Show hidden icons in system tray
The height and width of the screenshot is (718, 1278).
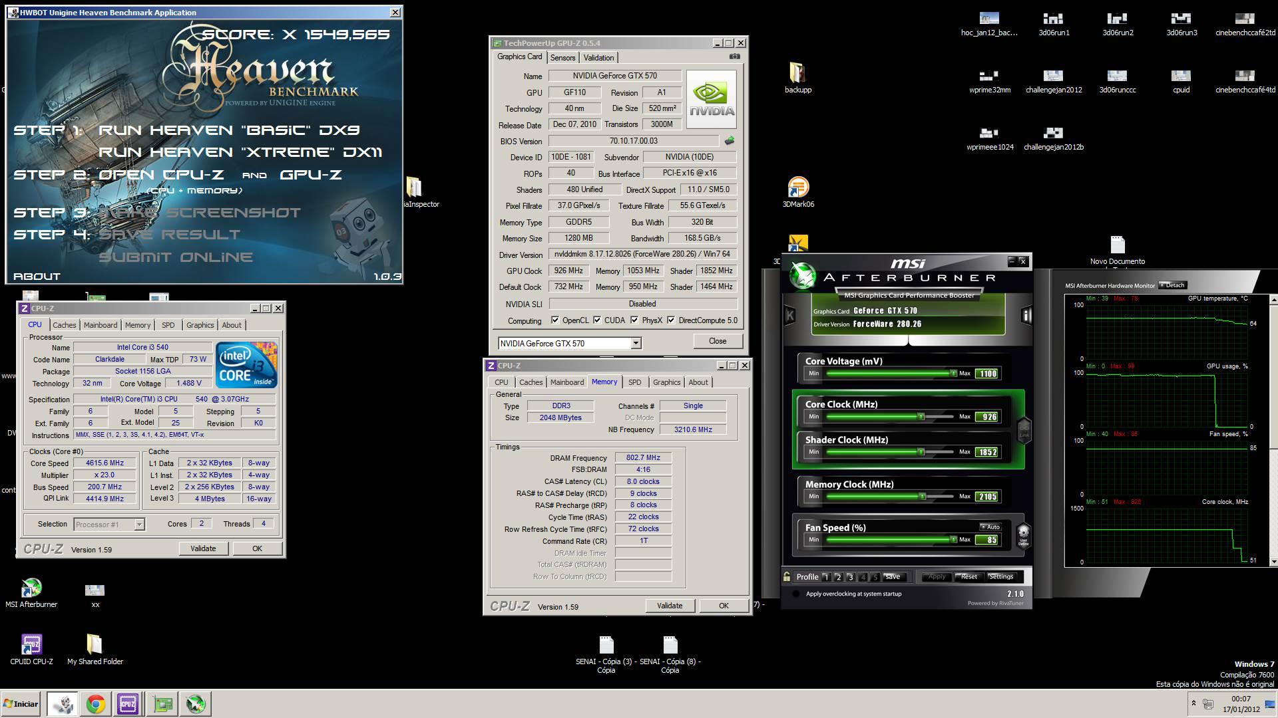click(x=1193, y=703)
